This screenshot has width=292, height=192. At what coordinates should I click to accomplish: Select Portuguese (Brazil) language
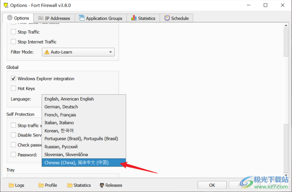[x=84, y=139]
